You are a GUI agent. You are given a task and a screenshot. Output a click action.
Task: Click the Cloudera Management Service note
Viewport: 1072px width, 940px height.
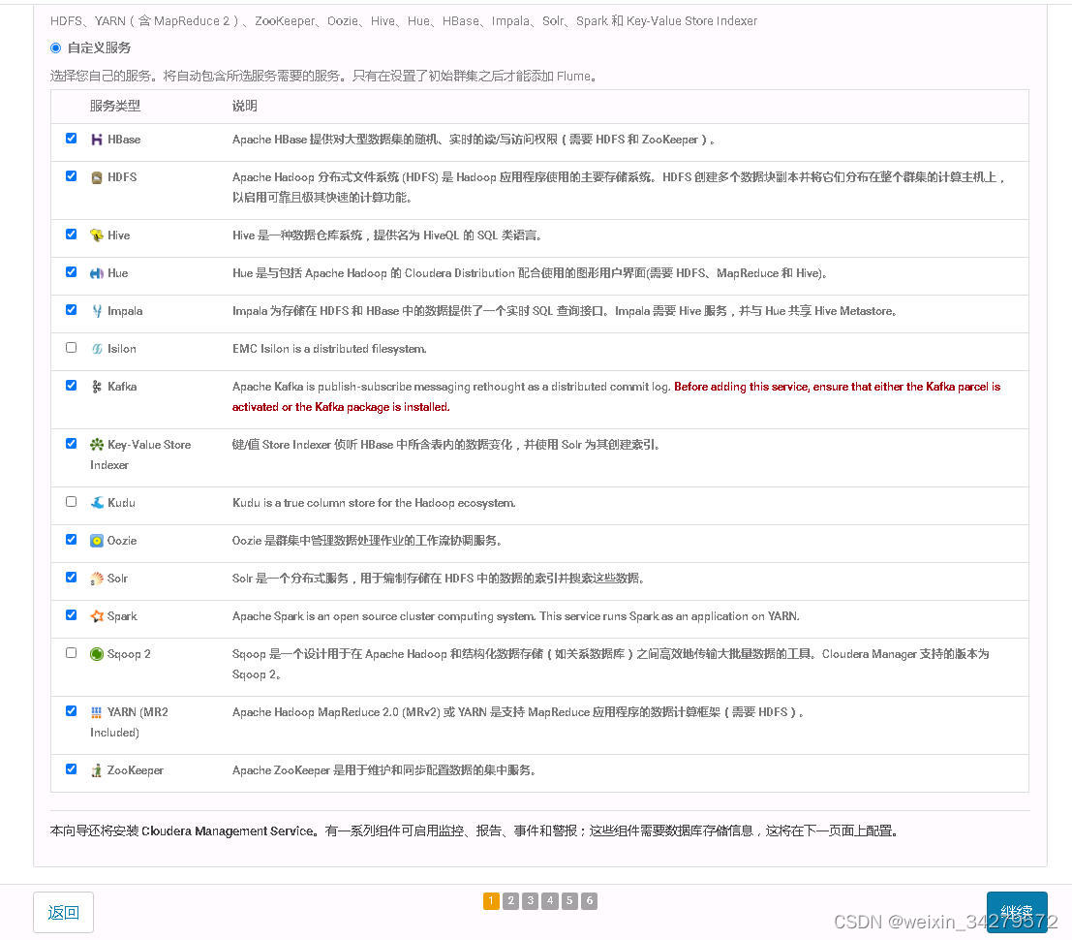[x=474, y=831]
